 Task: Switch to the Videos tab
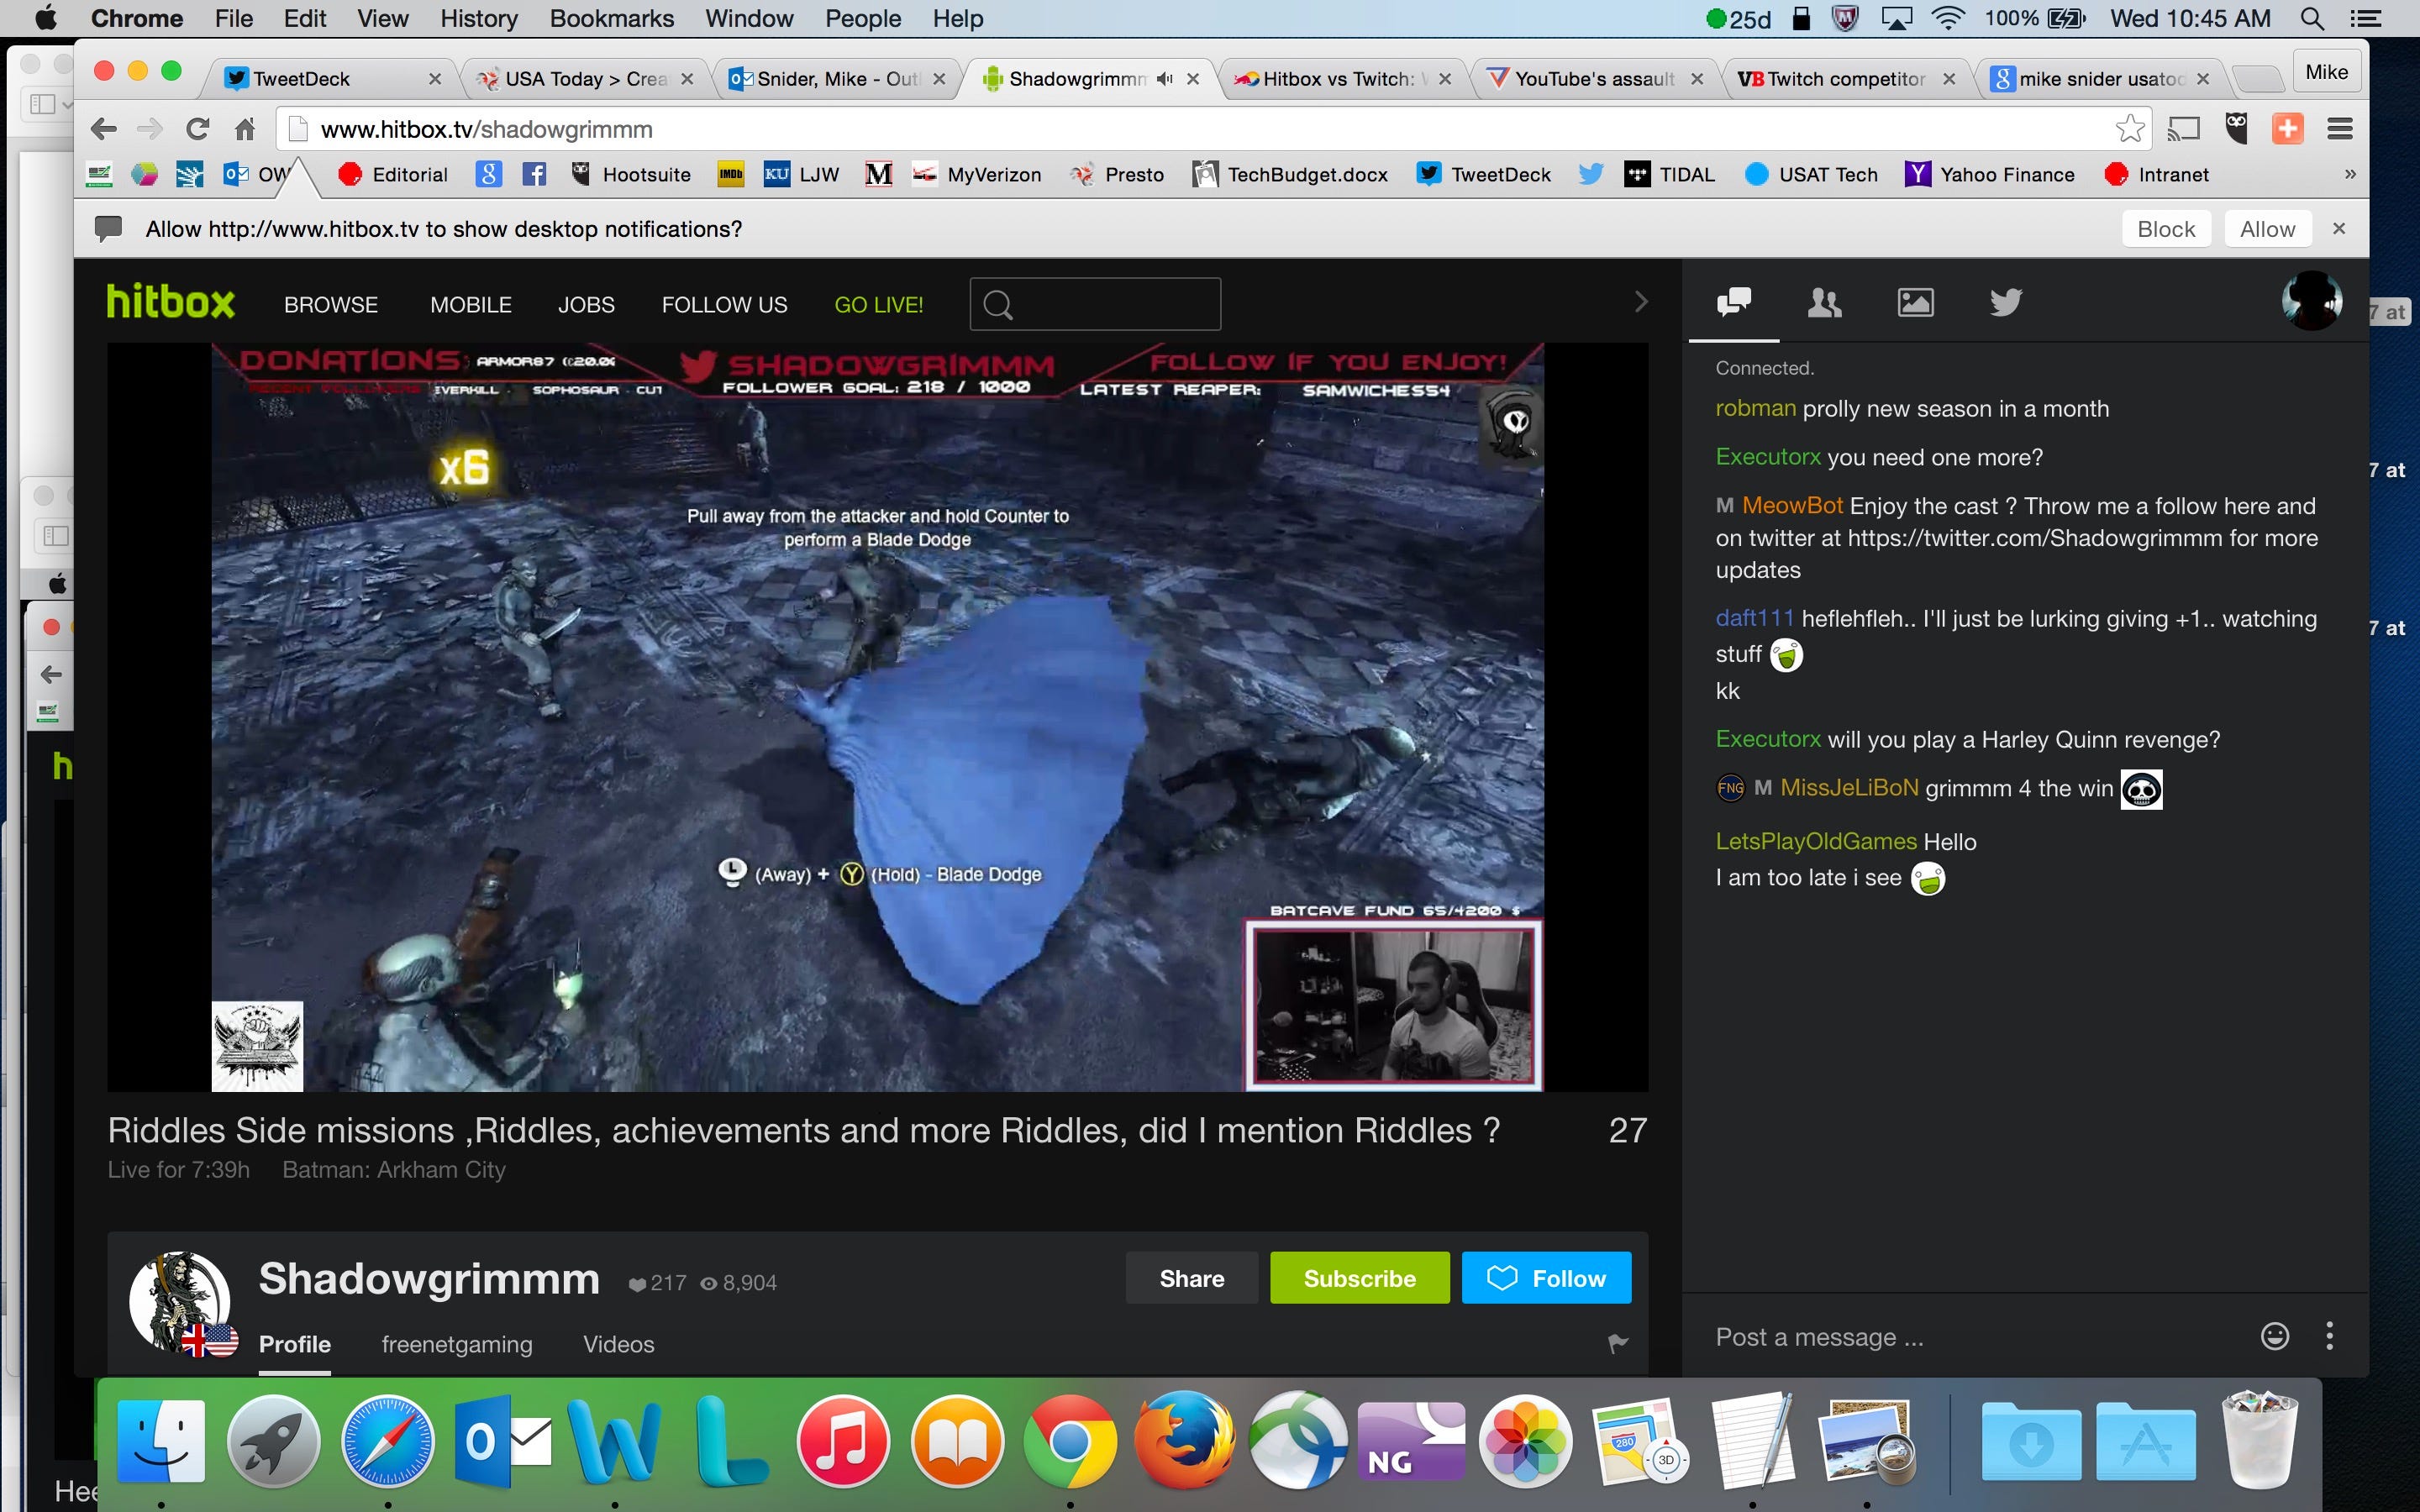619,1345
